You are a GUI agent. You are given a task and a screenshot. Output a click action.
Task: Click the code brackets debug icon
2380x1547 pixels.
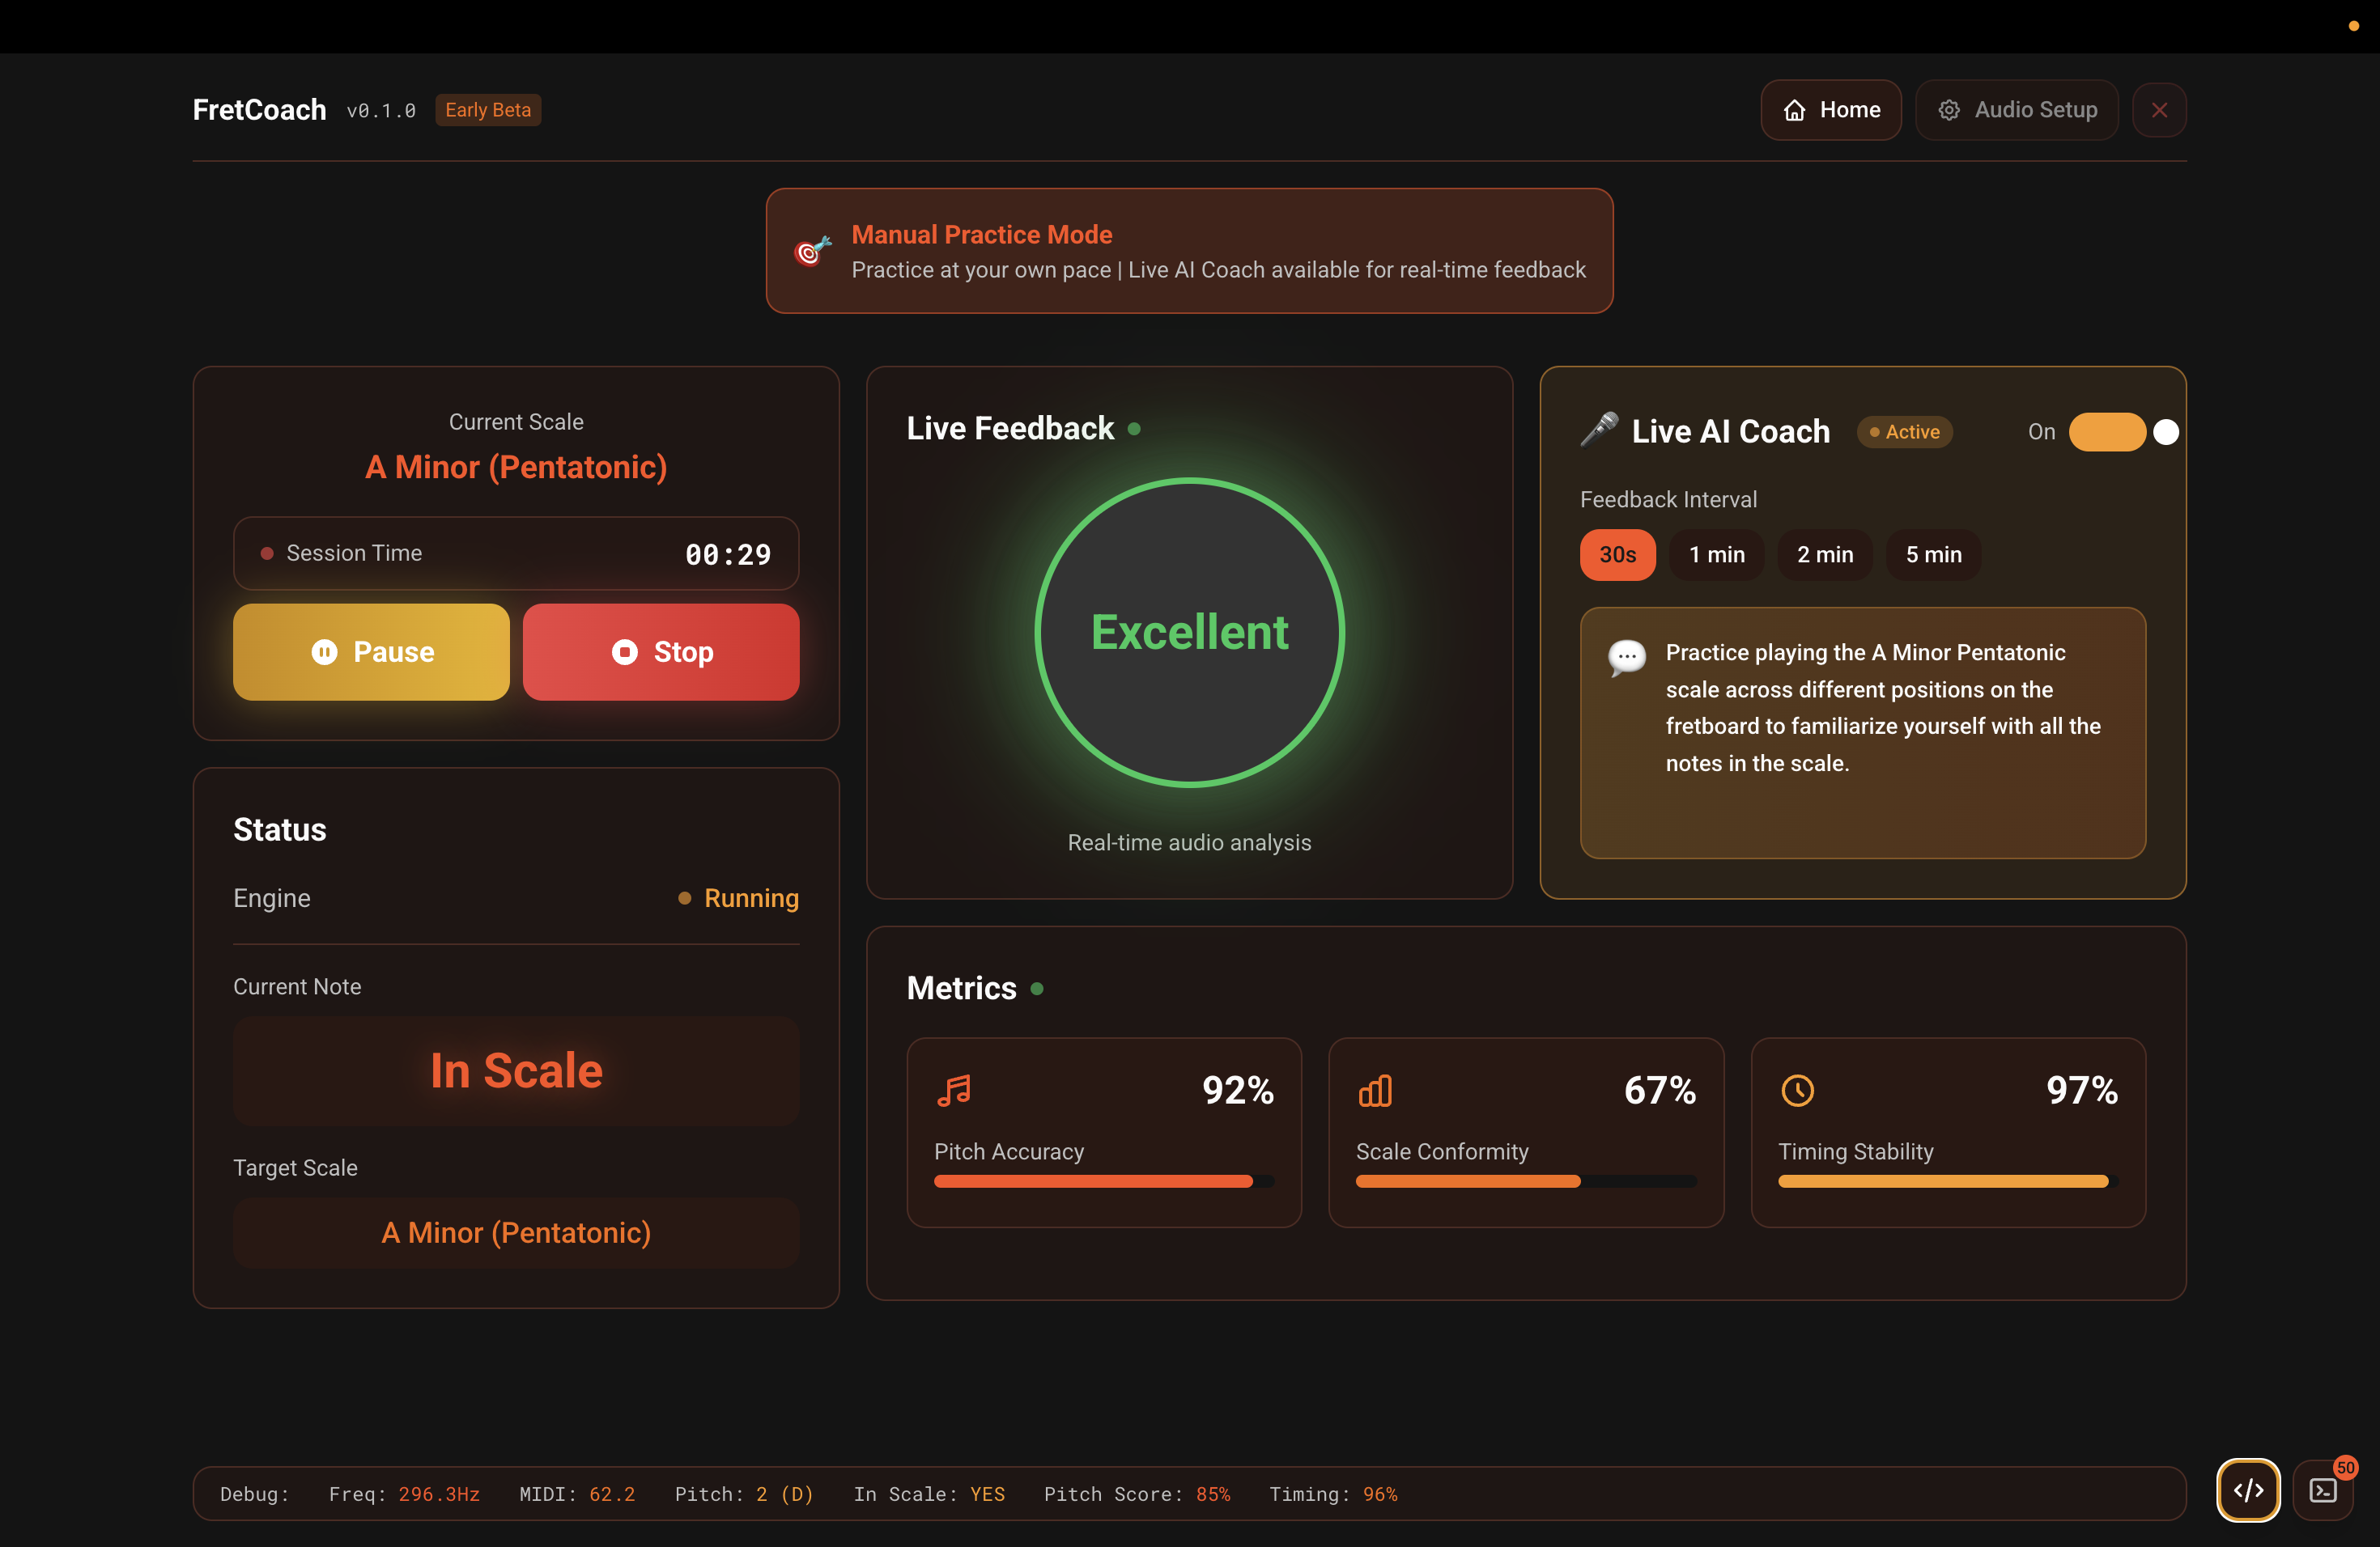[x=2248, y=1490]
